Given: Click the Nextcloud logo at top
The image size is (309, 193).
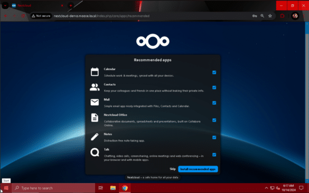Looking at the screenshot, I should 153,41.
